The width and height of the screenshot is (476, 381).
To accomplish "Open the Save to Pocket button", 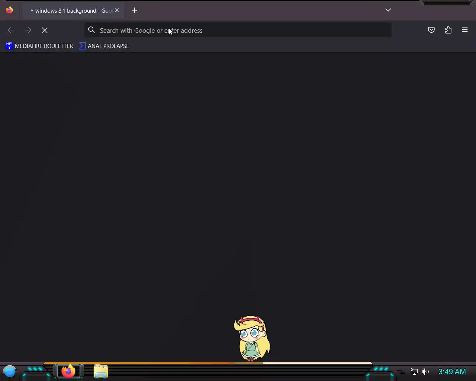I will coord(431,30).
